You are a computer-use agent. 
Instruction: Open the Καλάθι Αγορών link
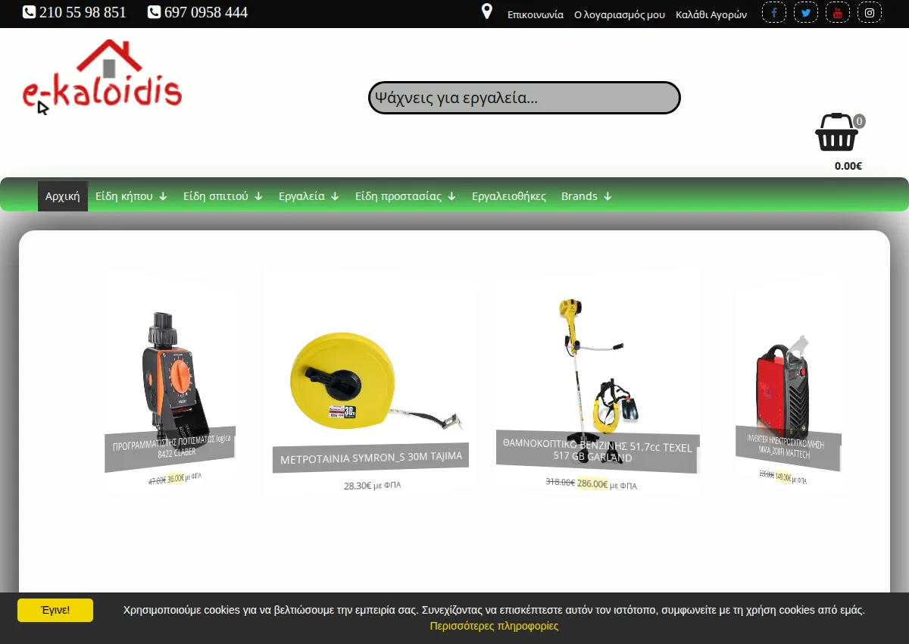(x=711, y=14)
